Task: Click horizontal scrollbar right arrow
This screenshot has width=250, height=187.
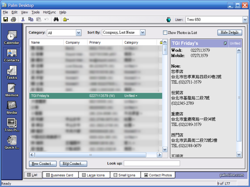Action: click(x=159, y=155)
